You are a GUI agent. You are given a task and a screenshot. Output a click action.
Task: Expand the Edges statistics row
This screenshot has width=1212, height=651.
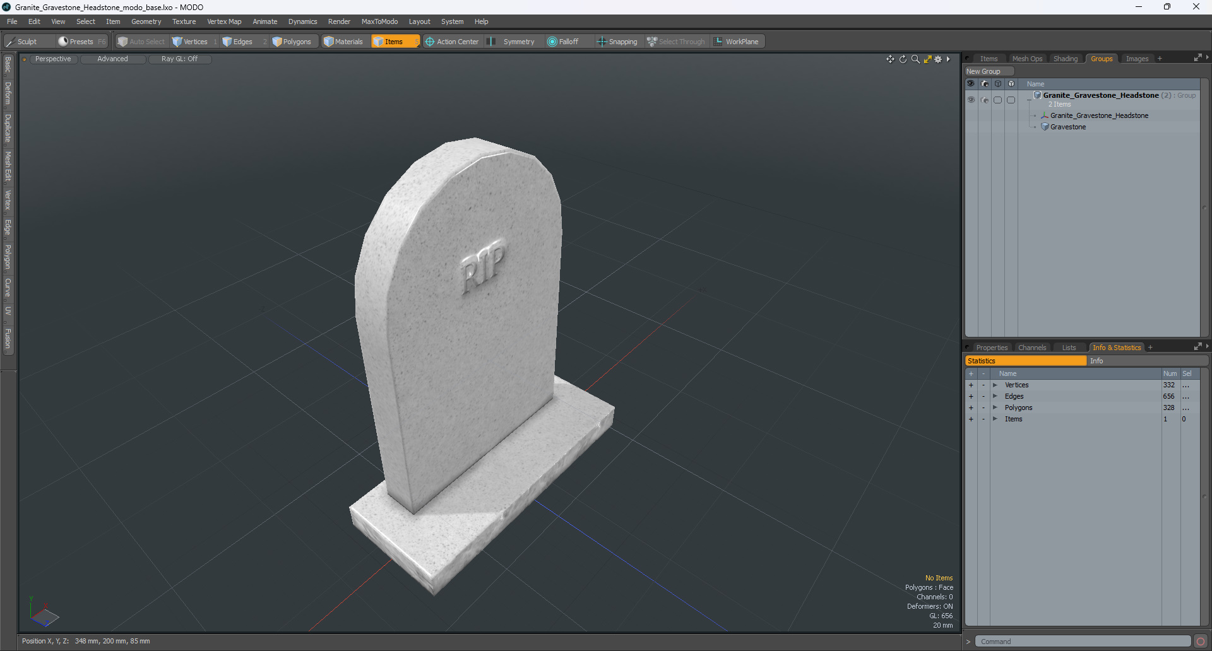point(995,397)
